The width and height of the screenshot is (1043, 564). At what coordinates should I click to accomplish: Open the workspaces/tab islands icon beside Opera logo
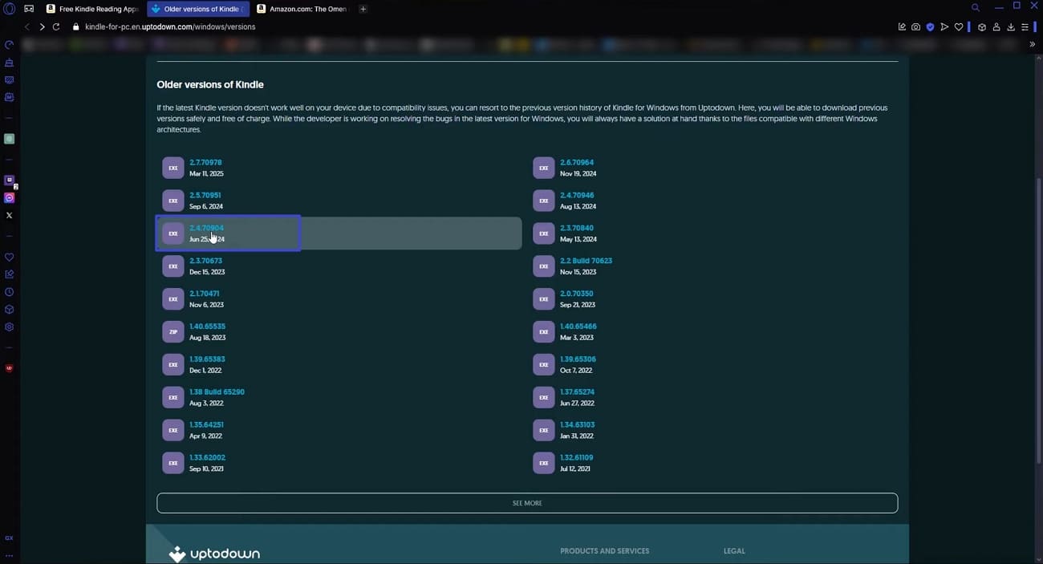29,9
